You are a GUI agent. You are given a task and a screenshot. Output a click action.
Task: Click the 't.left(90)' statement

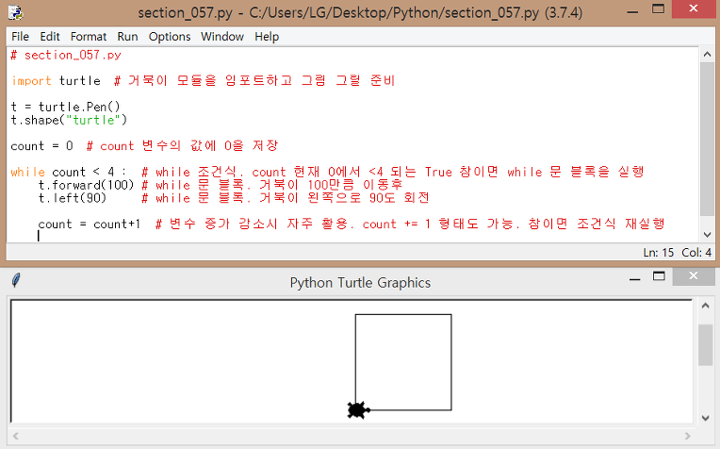[72, 198]
